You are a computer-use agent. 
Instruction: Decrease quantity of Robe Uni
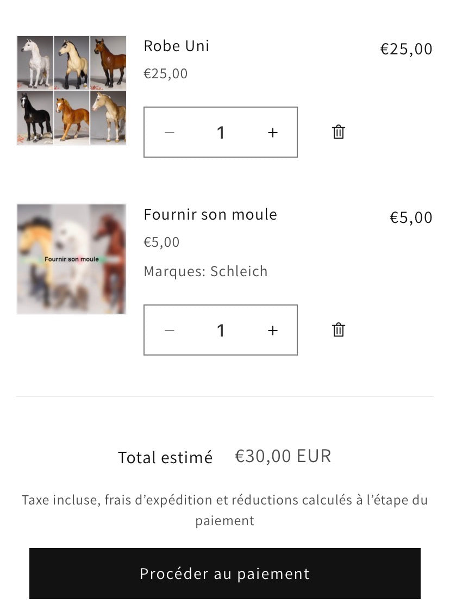tap(170, 133)
